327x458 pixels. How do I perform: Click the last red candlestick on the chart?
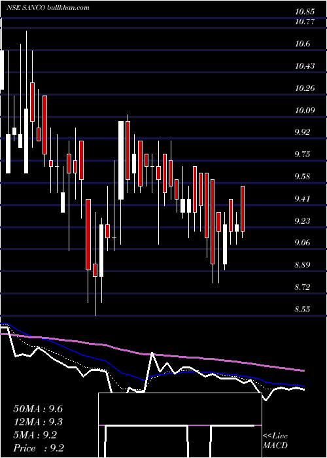click(x=243, y=209)
